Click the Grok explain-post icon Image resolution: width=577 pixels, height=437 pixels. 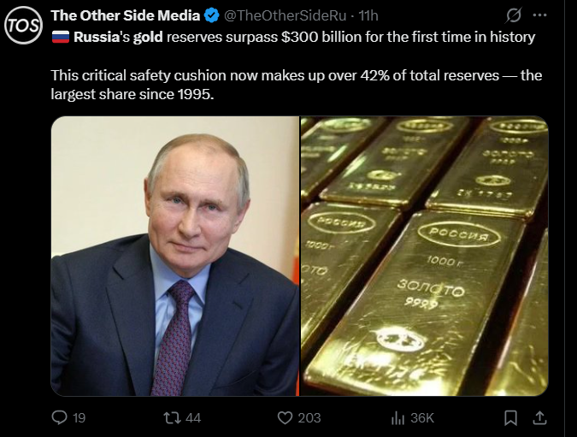point(514,15)
